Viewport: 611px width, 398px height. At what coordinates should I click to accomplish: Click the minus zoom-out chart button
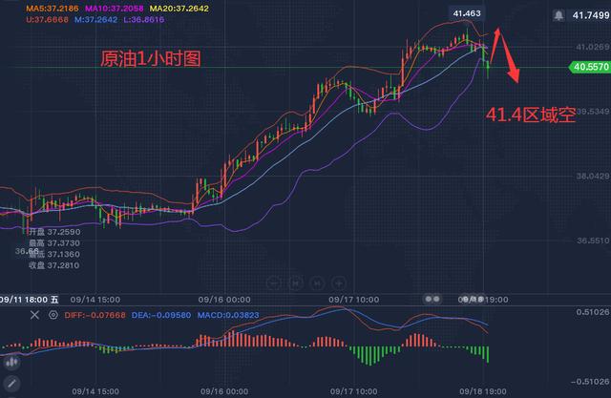click(x=274, y=283)
